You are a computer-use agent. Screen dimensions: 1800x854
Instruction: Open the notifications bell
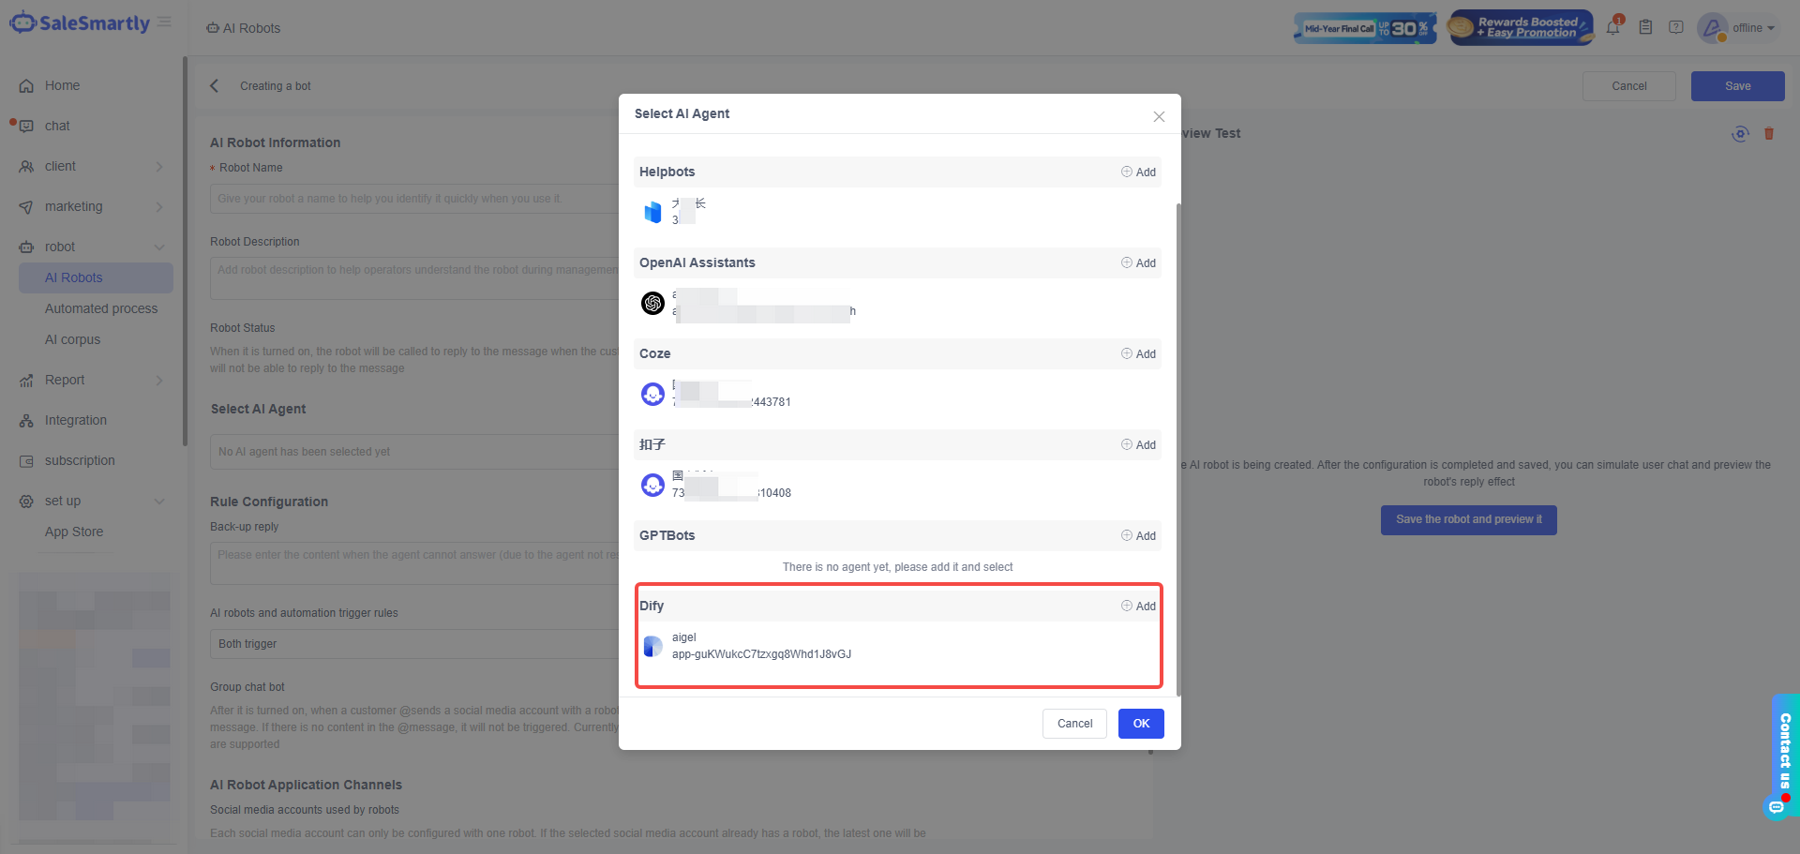pyautogui.click(x=1612, y=27)
